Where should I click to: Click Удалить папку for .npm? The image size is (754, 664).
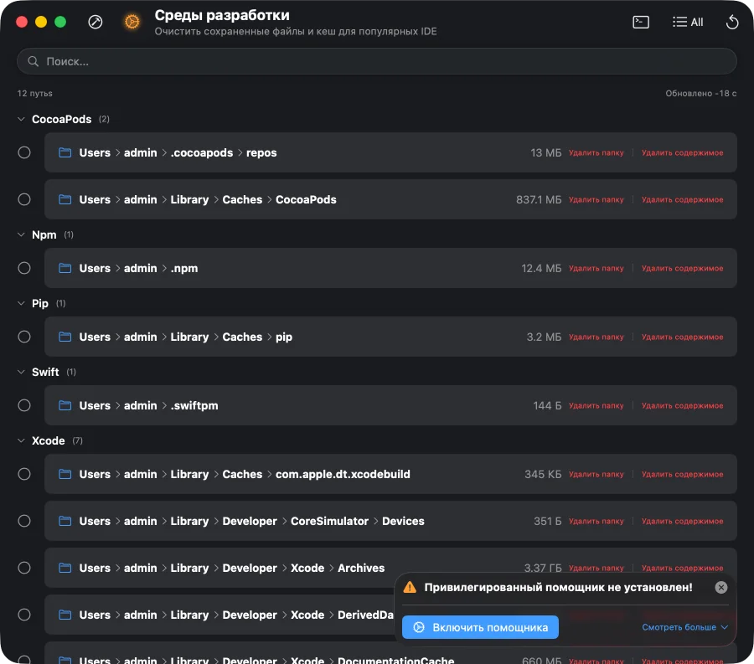click(596, 268)
